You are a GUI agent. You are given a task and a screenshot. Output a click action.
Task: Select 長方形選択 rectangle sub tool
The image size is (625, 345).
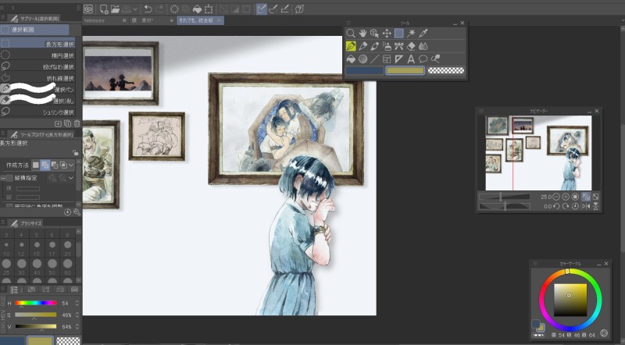(x=38, y=44)
